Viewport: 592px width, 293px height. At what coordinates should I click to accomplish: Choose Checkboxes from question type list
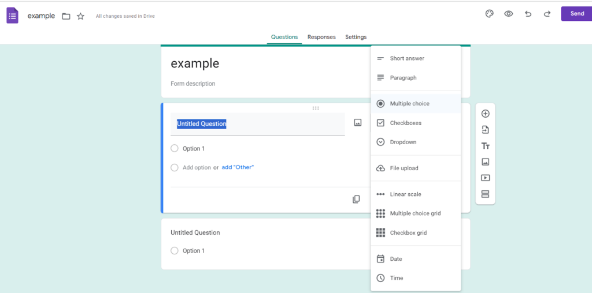tap(416, 123)
